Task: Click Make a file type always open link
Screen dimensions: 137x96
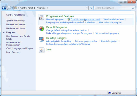Action: pos(69,33)
